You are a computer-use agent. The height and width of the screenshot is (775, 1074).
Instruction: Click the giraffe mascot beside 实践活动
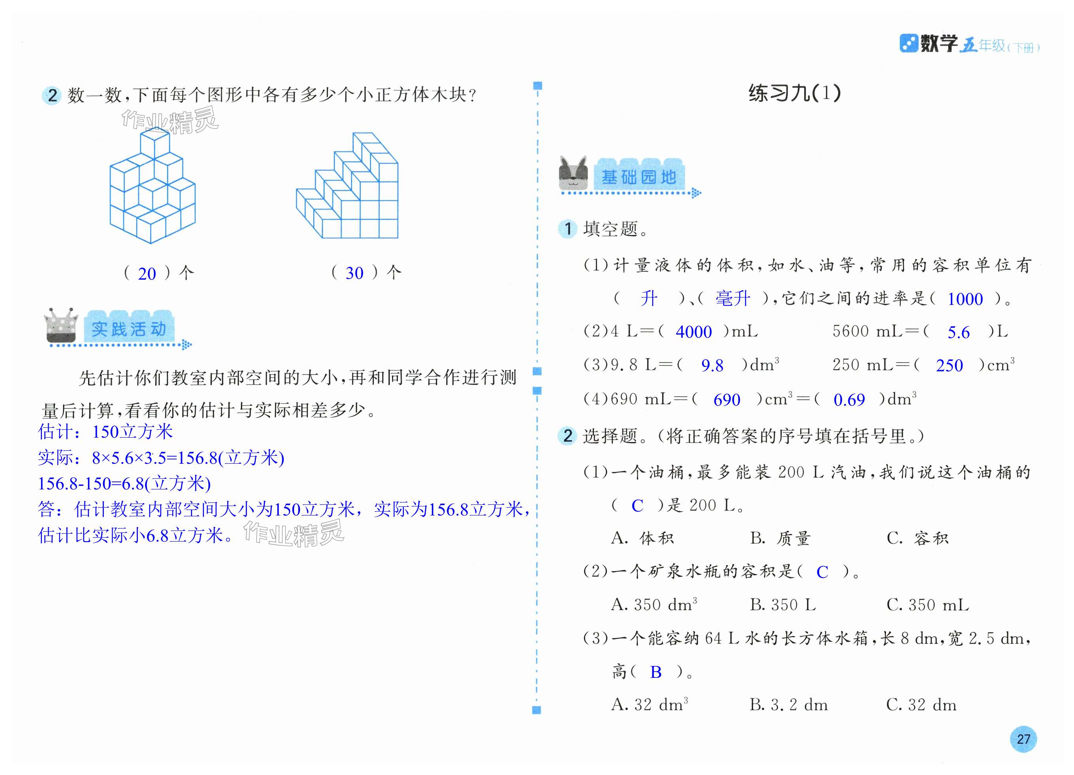point(61,325)
